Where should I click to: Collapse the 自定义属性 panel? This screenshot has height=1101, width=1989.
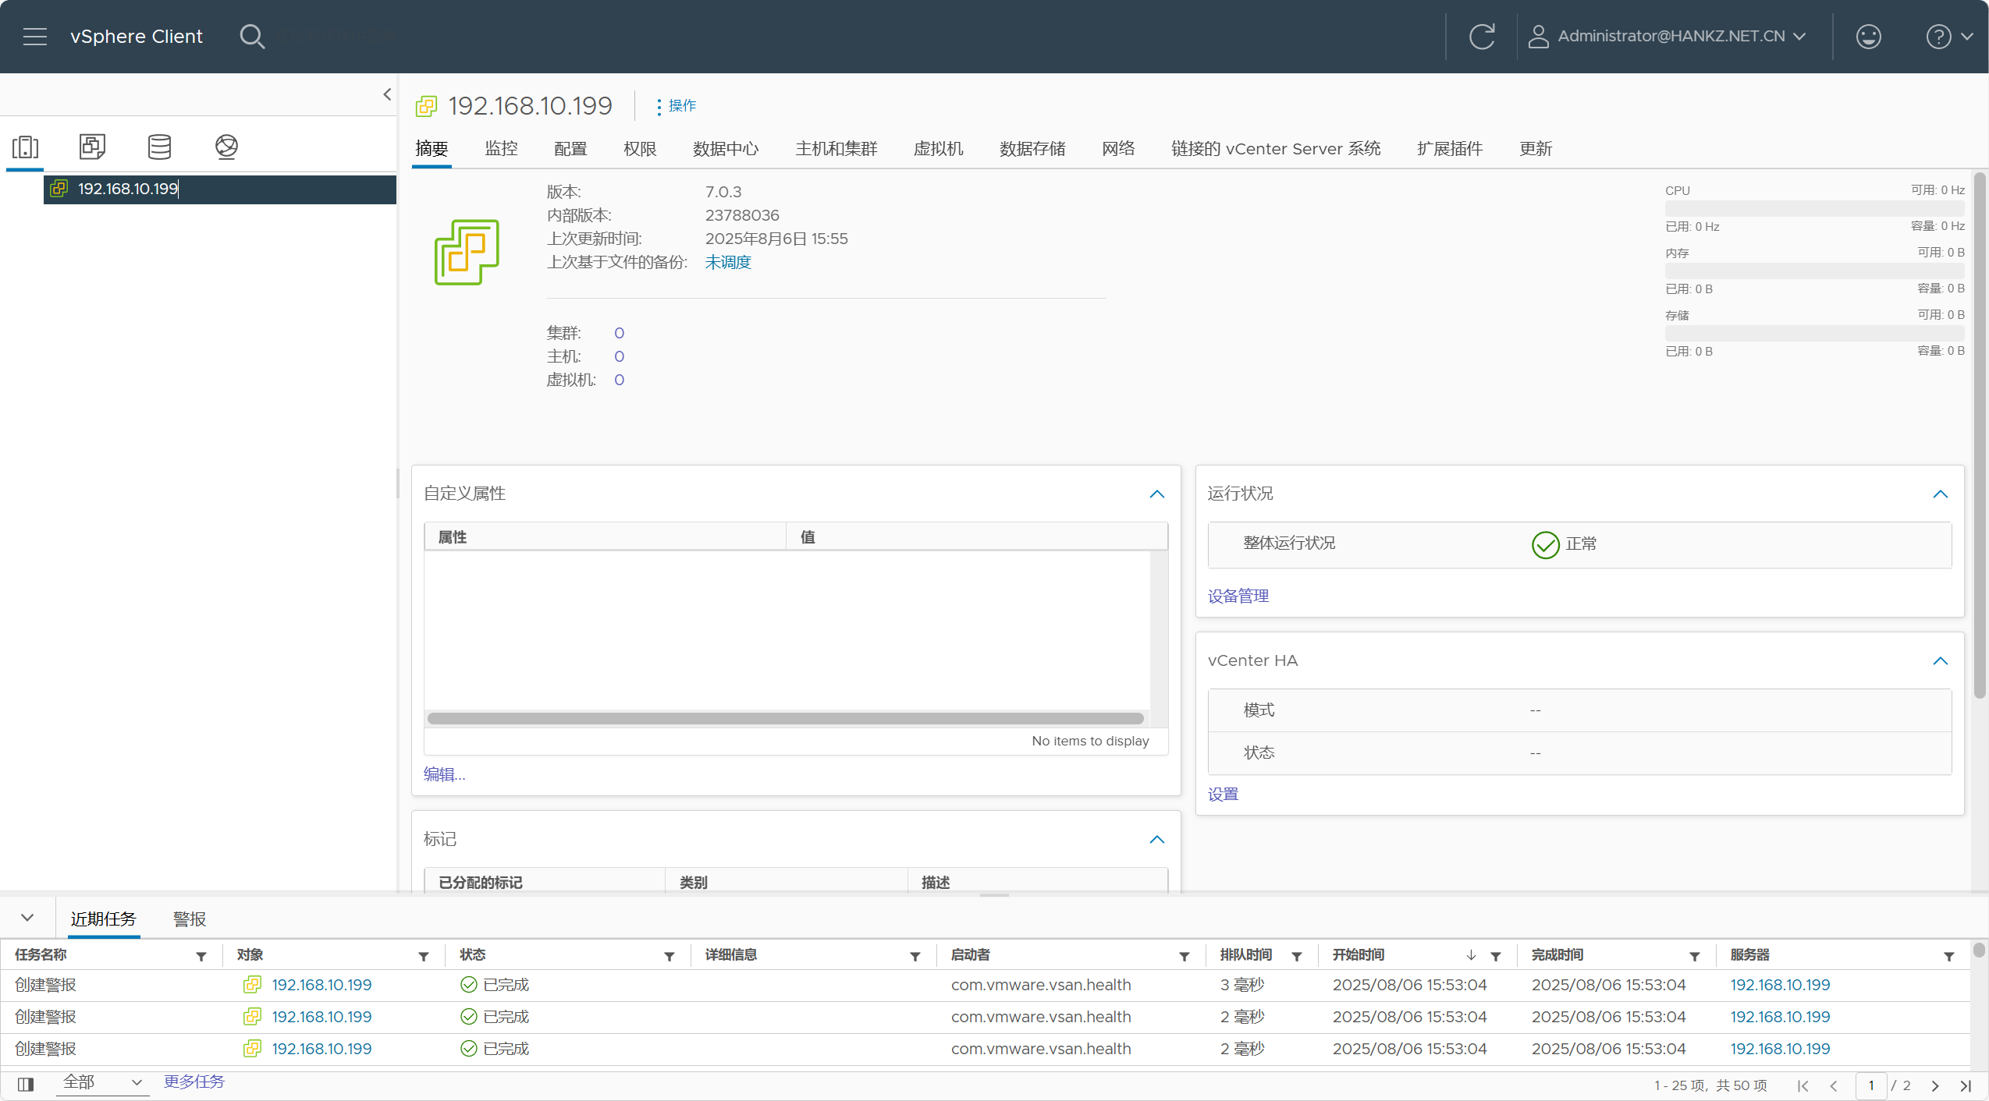1157,494
